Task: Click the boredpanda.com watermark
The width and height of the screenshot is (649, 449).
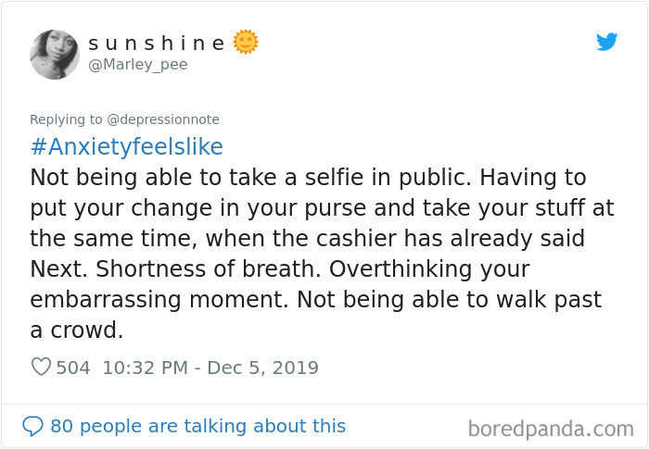Action: point(550,428)
